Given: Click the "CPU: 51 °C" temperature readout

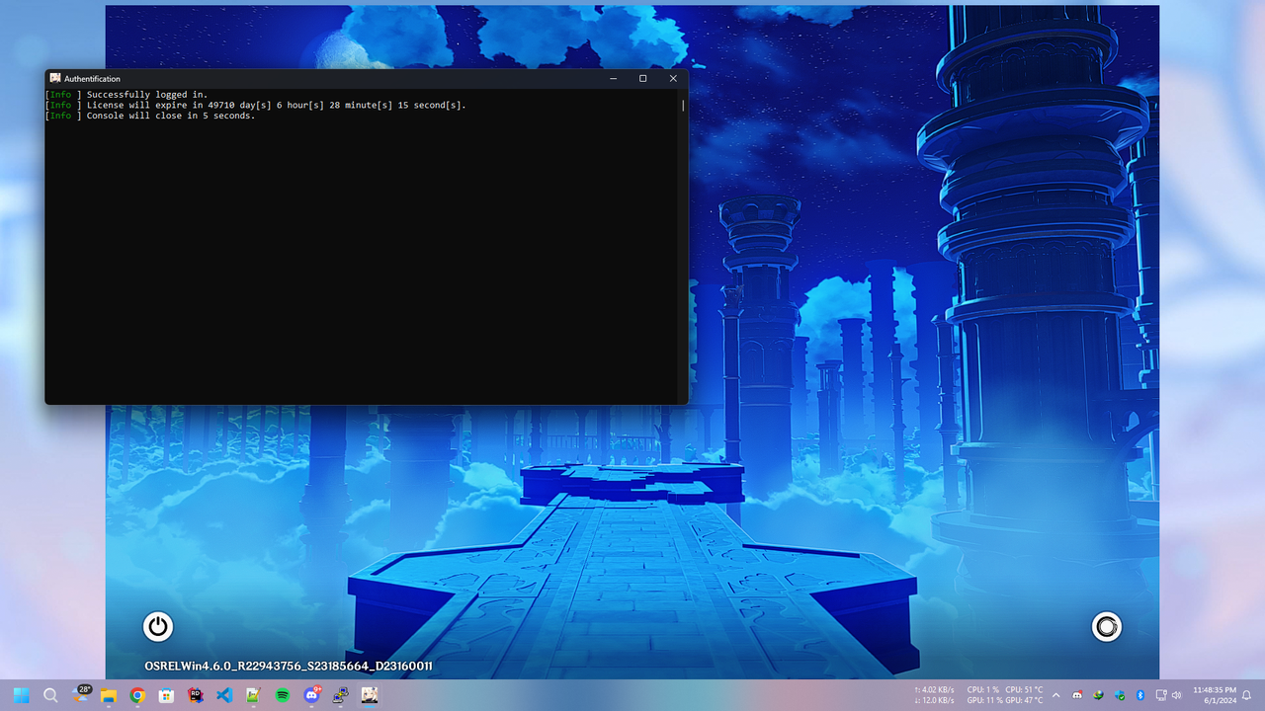Looking at the screenshot, I should pos(1024,689).
